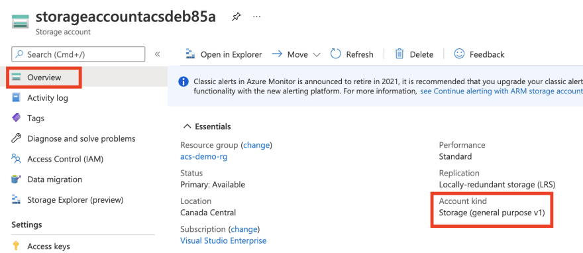Click the Delete trash icon

(x=399, y=54)
